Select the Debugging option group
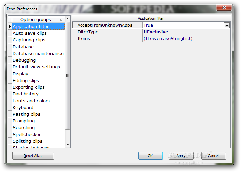Screen dimensions: 241x172 [x=38, y=60]
